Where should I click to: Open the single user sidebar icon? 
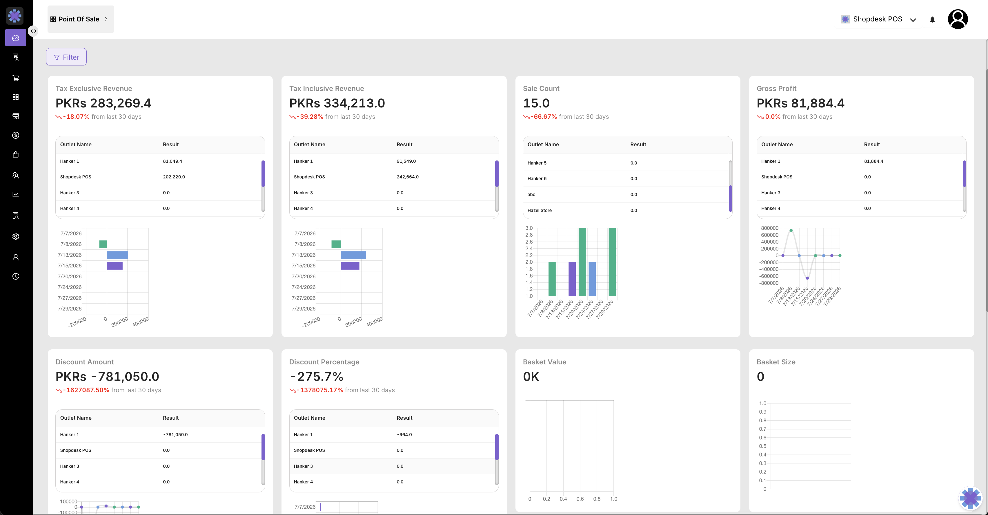pyautogui.click(x=16, y=257)
